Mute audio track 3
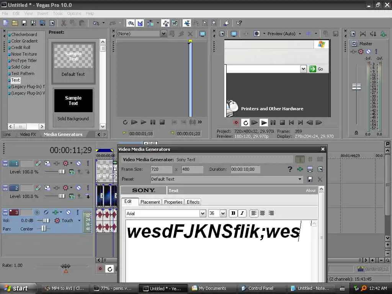Image resolution: width=392 pixels, height=294 pixels. click(x=68, y=212)
